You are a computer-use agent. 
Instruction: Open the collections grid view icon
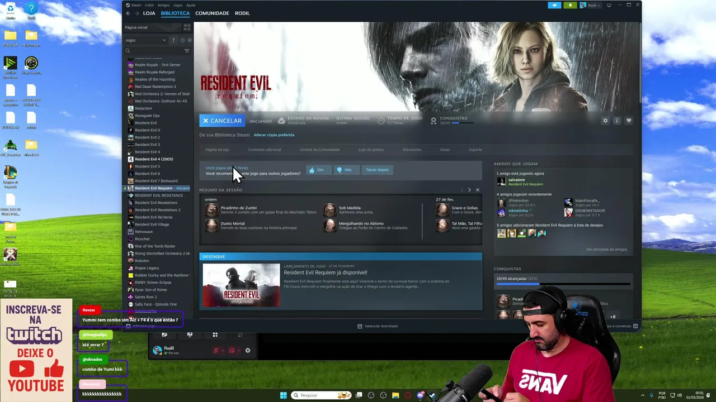[187, 27]
